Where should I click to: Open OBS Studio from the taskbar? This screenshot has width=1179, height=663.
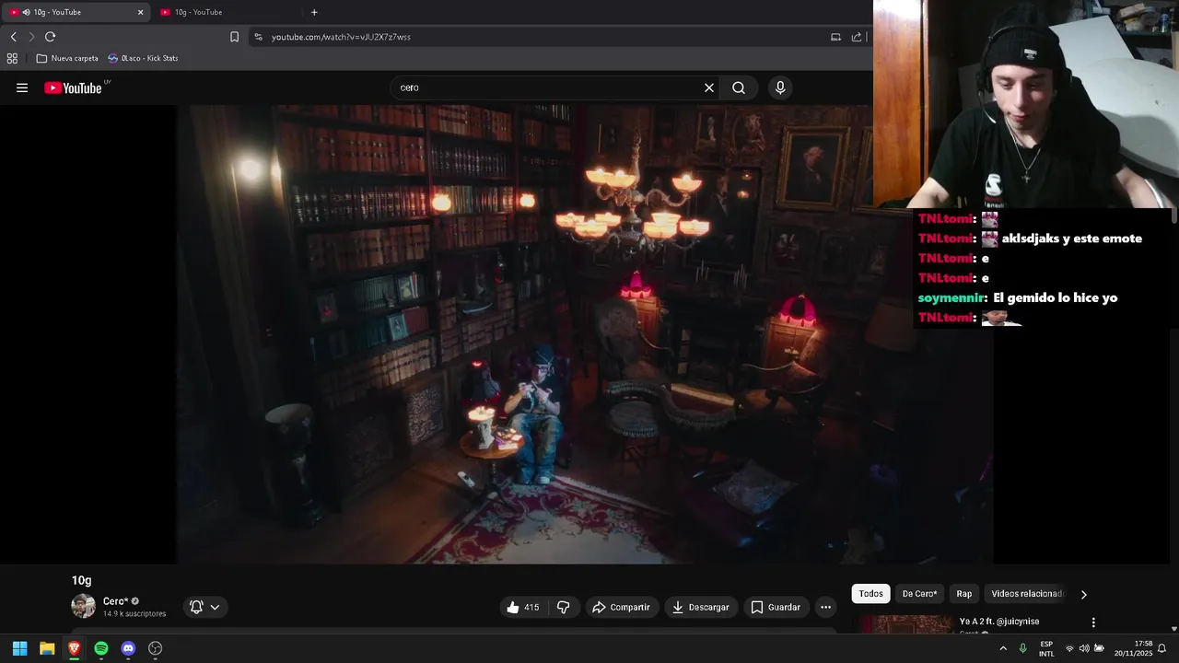pos(156,648)
